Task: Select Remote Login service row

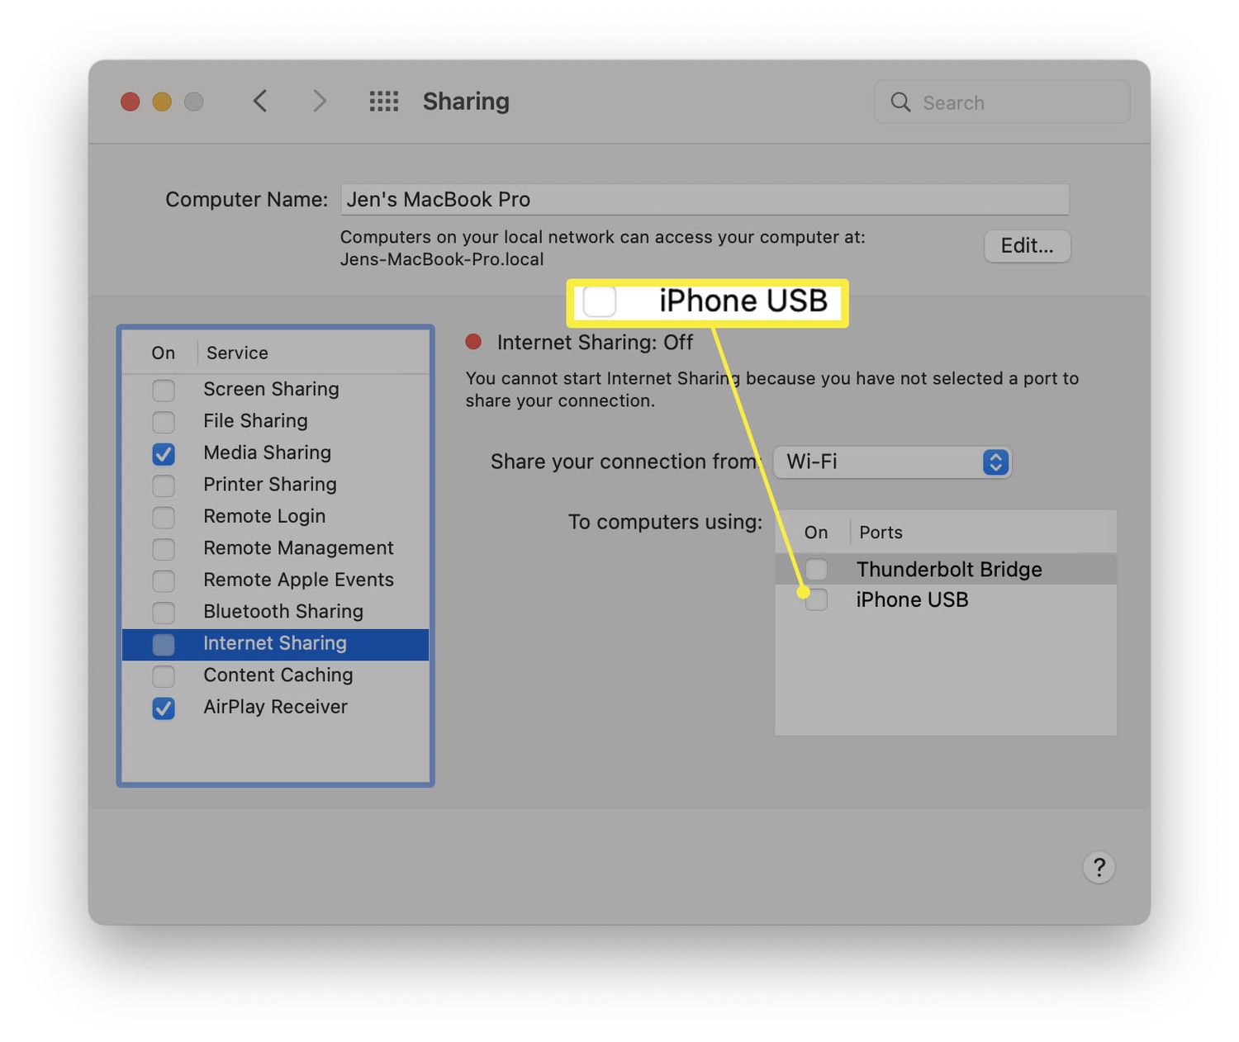Action: (x=264, y=516)
